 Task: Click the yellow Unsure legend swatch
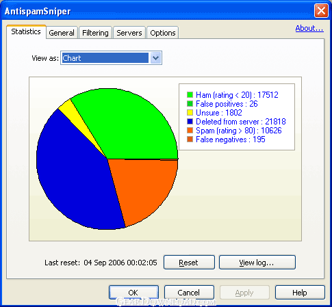tap(190, 113)
